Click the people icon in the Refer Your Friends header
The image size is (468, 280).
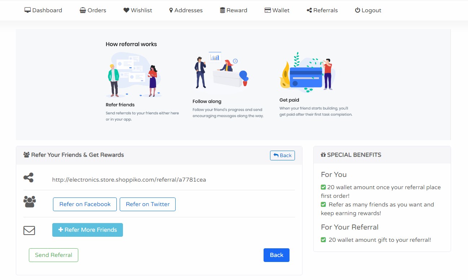coord(26,155)
